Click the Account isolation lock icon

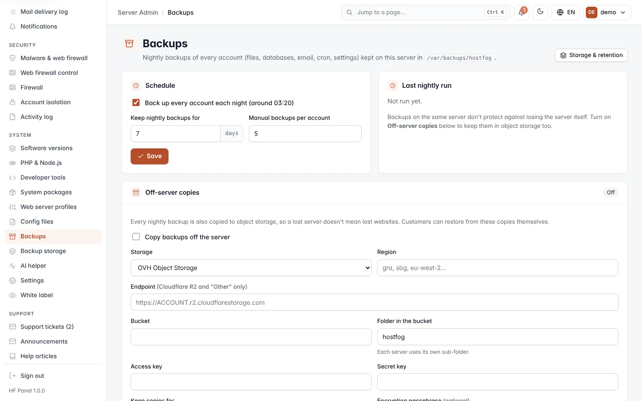click(12, 102)
